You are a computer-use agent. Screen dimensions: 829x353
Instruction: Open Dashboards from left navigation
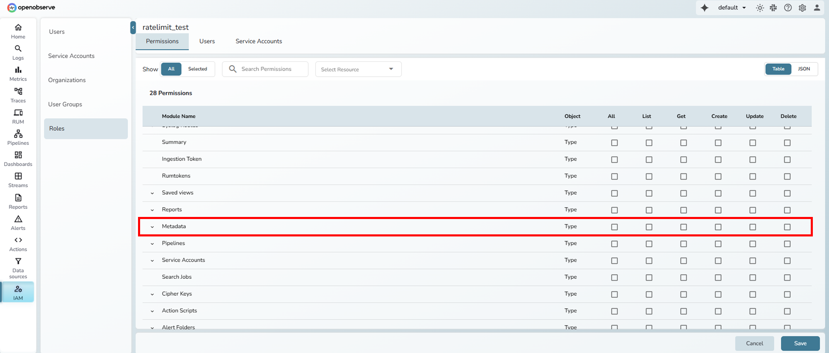point(18,158)
